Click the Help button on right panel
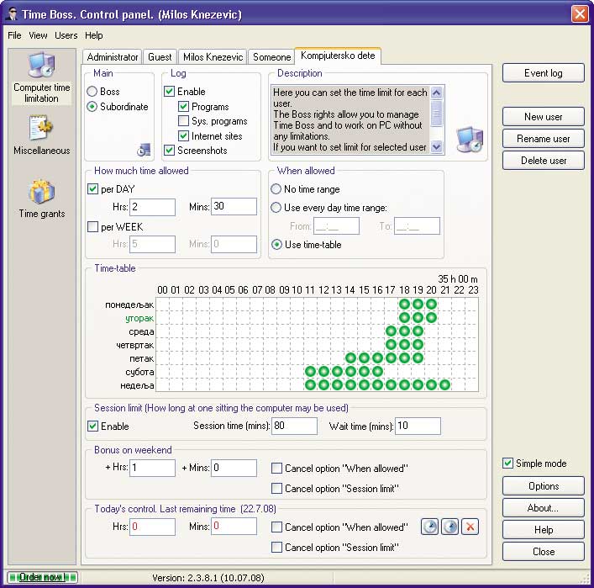This screenshot has height=588, width=594. pyautogui.click(x=544, y=530)
